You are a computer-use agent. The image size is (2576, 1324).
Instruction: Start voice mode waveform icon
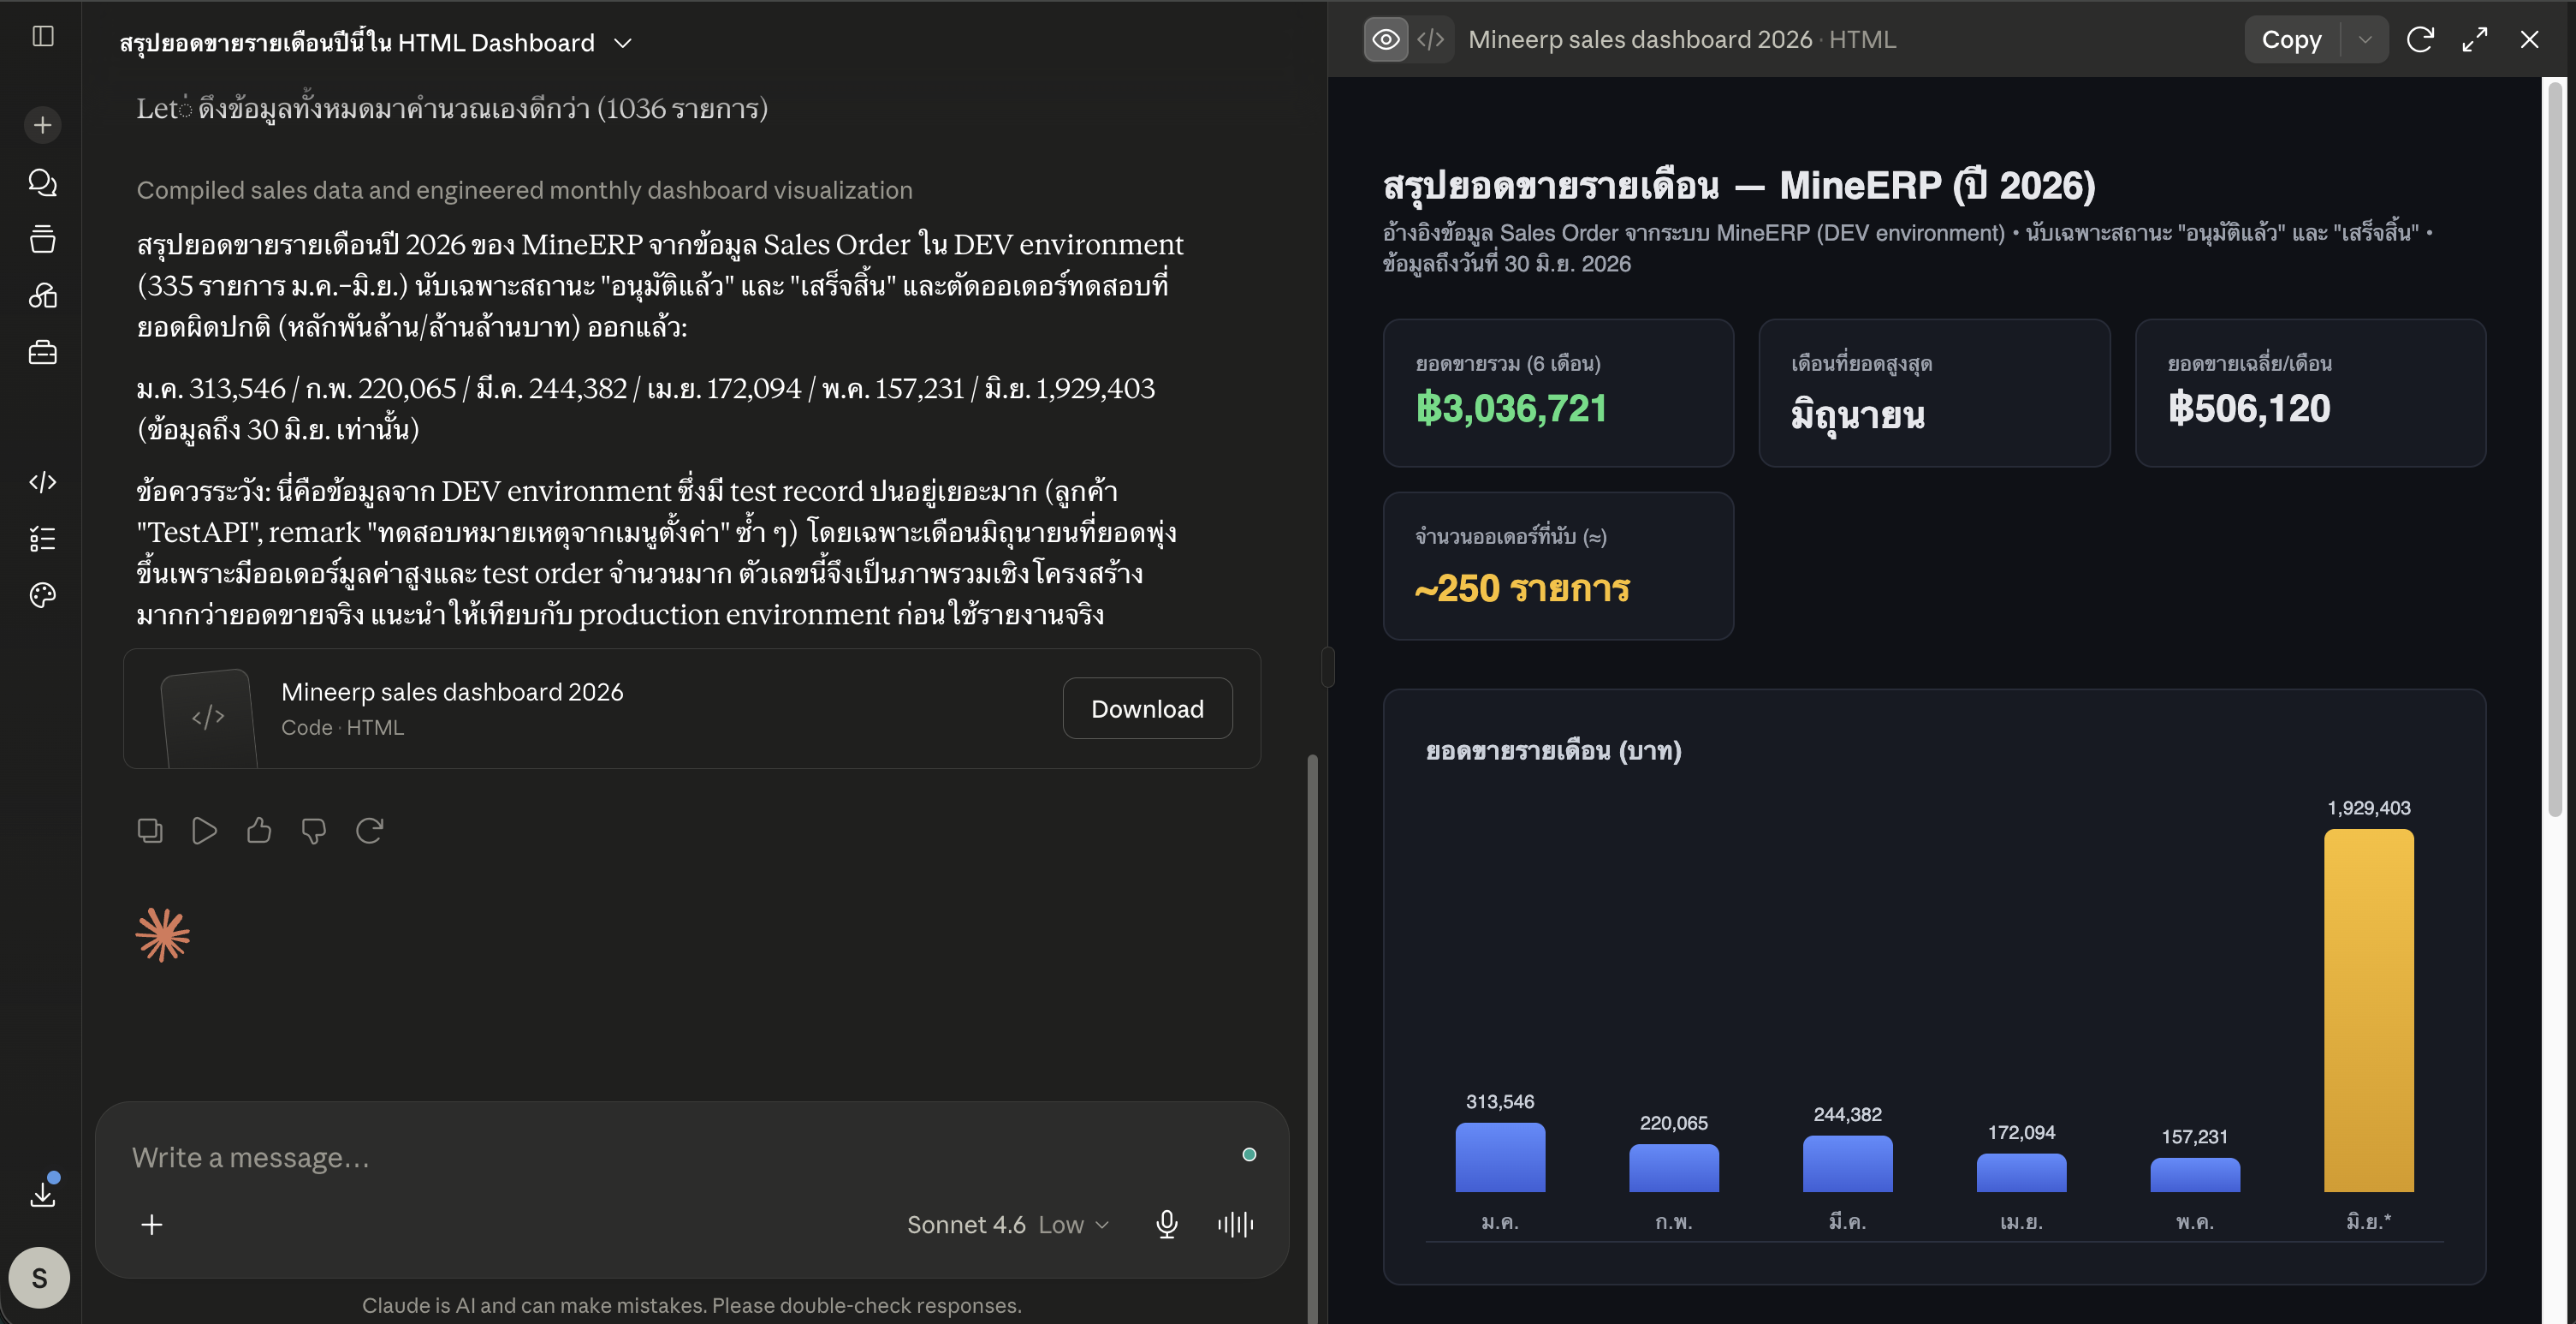(1235, 1225)
